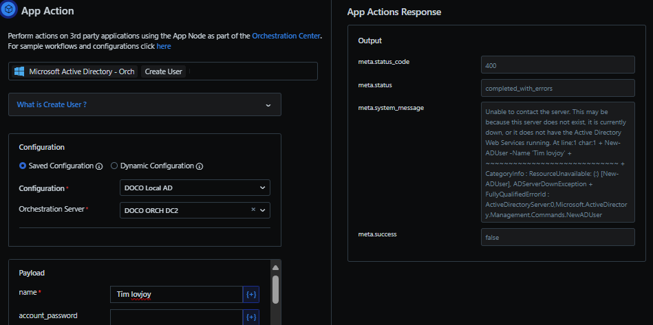Screen dimensions: 653x325
Task: Select Dynamic Configuration radio button
Action: [114, 166]
